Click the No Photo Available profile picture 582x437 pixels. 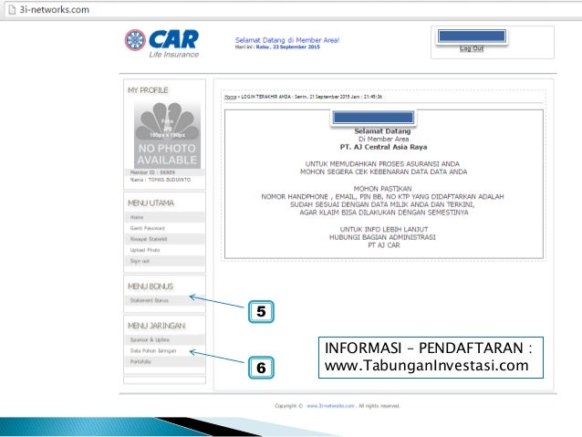(x=167, y=135)
